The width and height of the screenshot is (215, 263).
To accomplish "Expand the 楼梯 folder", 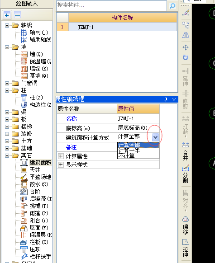I will point(7,127).
